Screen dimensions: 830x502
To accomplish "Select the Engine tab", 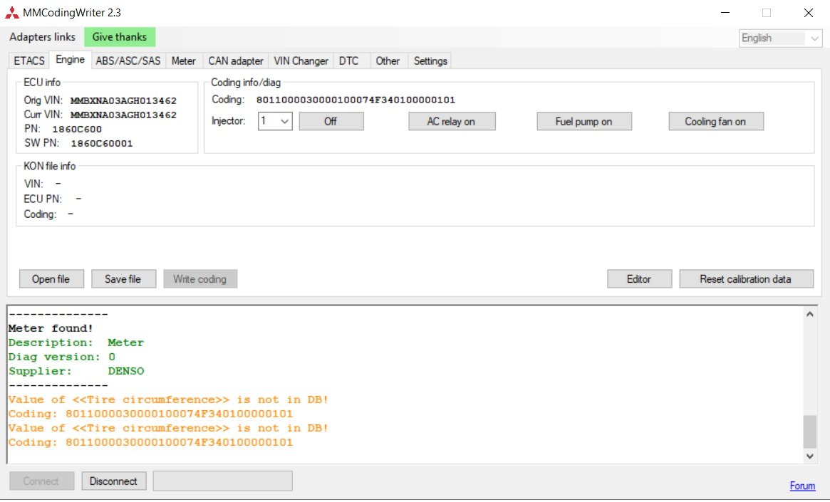I will [70, 59].
